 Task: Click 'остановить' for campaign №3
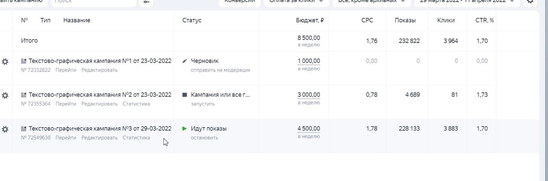click(205, 138)
